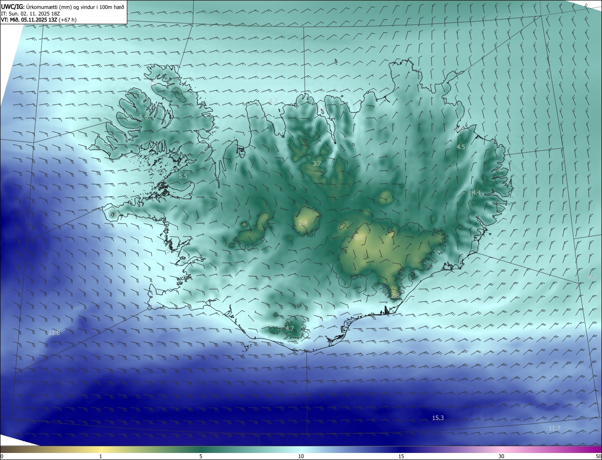
Task: Click the 4.7 value label on the map
Action: [290, 328]
